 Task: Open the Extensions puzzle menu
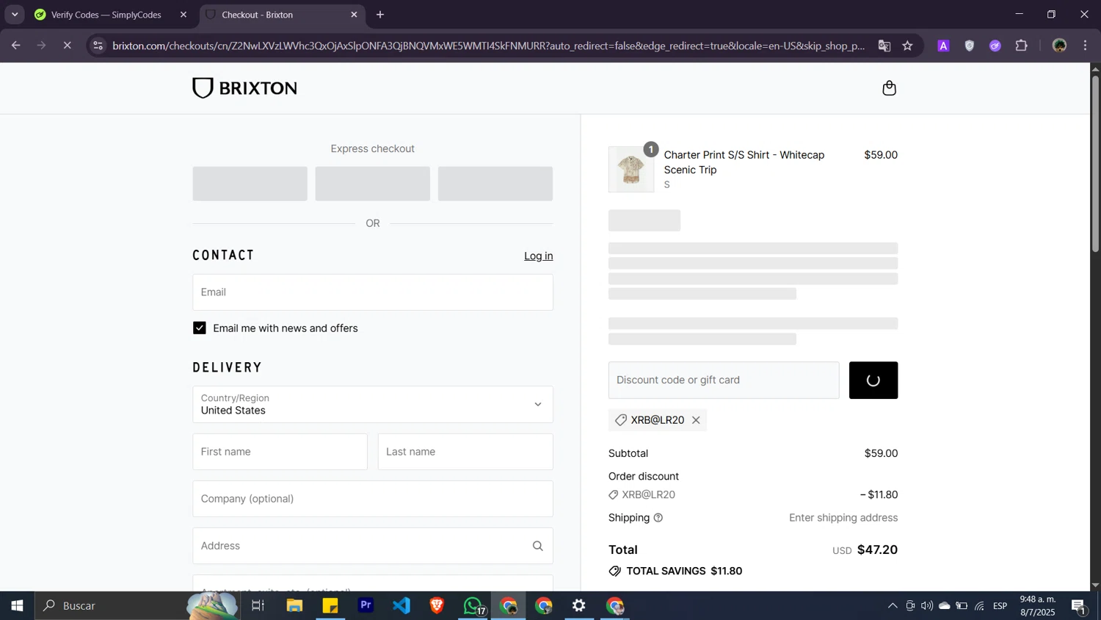tap(1022, 46)
